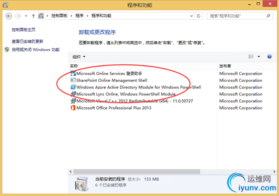
Task: Select Microsoft Online Services 登录助手 entry
Action: tap(109, 73)
